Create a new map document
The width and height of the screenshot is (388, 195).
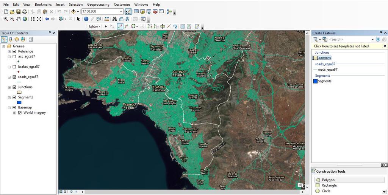tap(6, 12)
